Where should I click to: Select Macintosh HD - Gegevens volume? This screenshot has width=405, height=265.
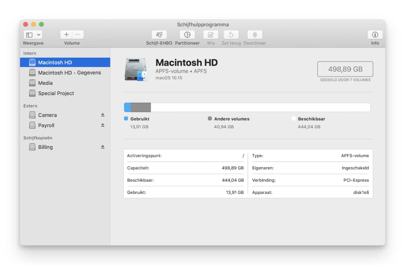(65, 73)
